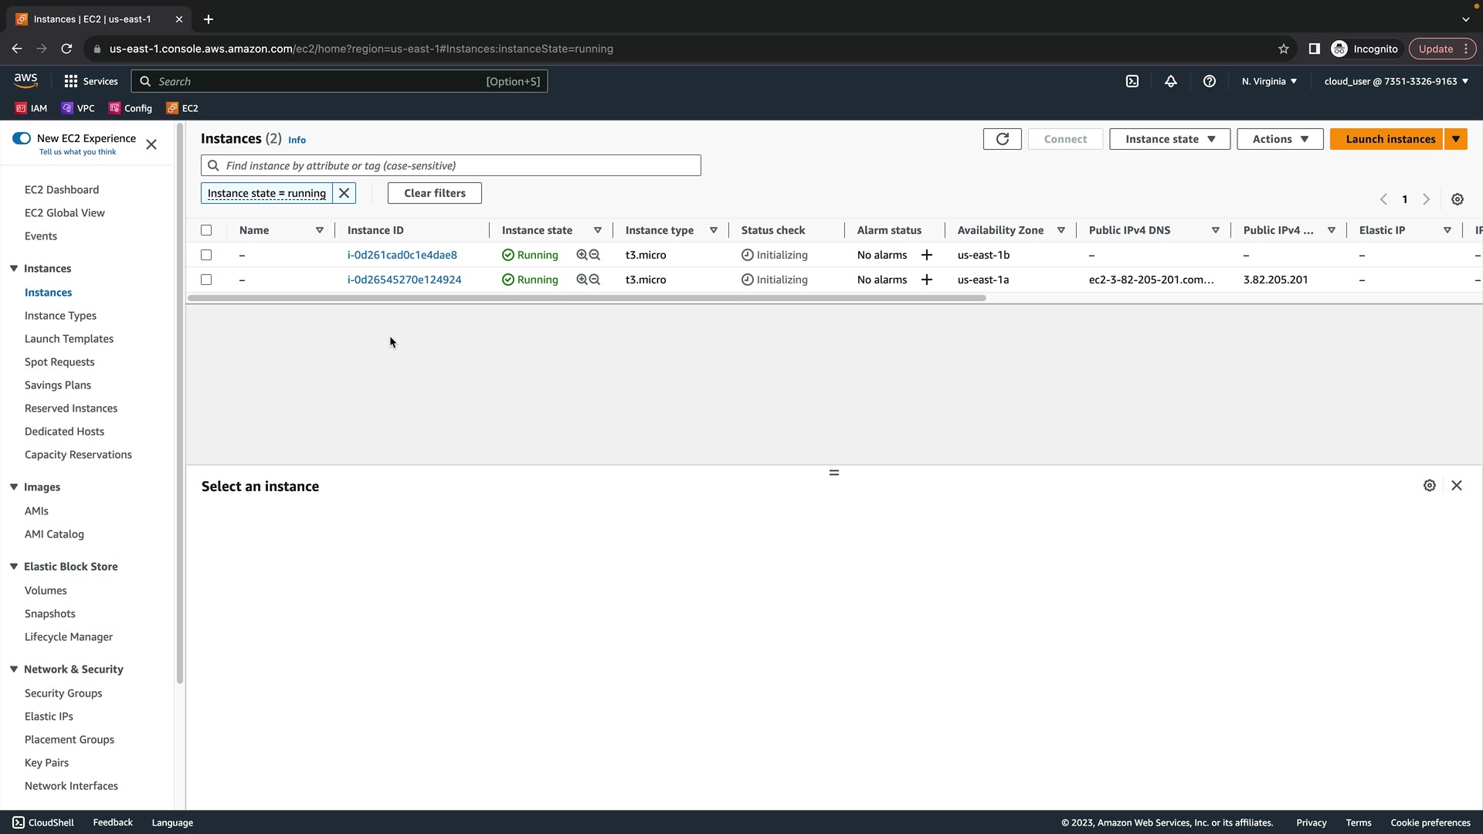Screen dimensions: 1483x834
Task: Click the plus icon to add alarm for us-east-1b instance
Action: 926,255
